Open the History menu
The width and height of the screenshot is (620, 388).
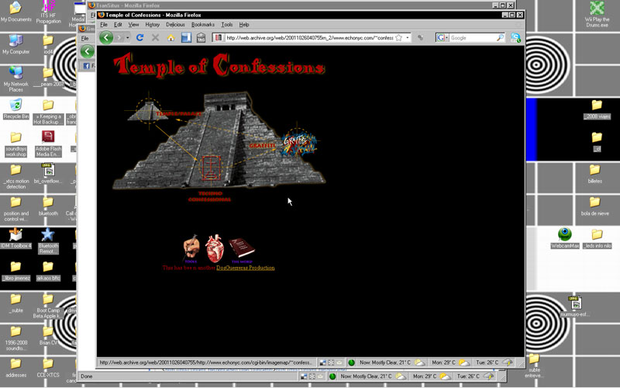[x=153, y=25]
